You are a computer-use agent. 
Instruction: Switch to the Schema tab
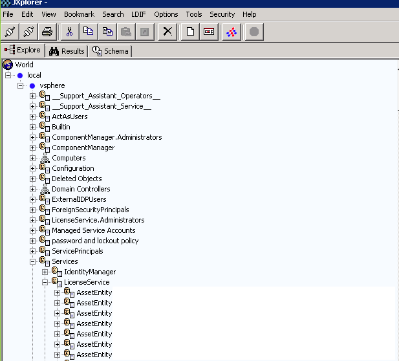pyautogui.click(x=110, y=51)
